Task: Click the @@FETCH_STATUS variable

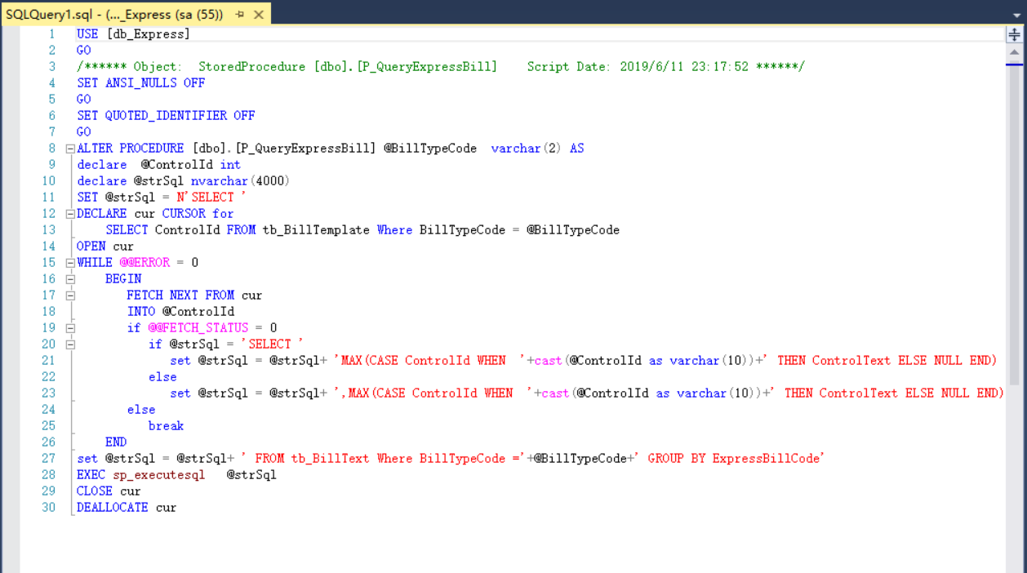Action: coord(198,328)
